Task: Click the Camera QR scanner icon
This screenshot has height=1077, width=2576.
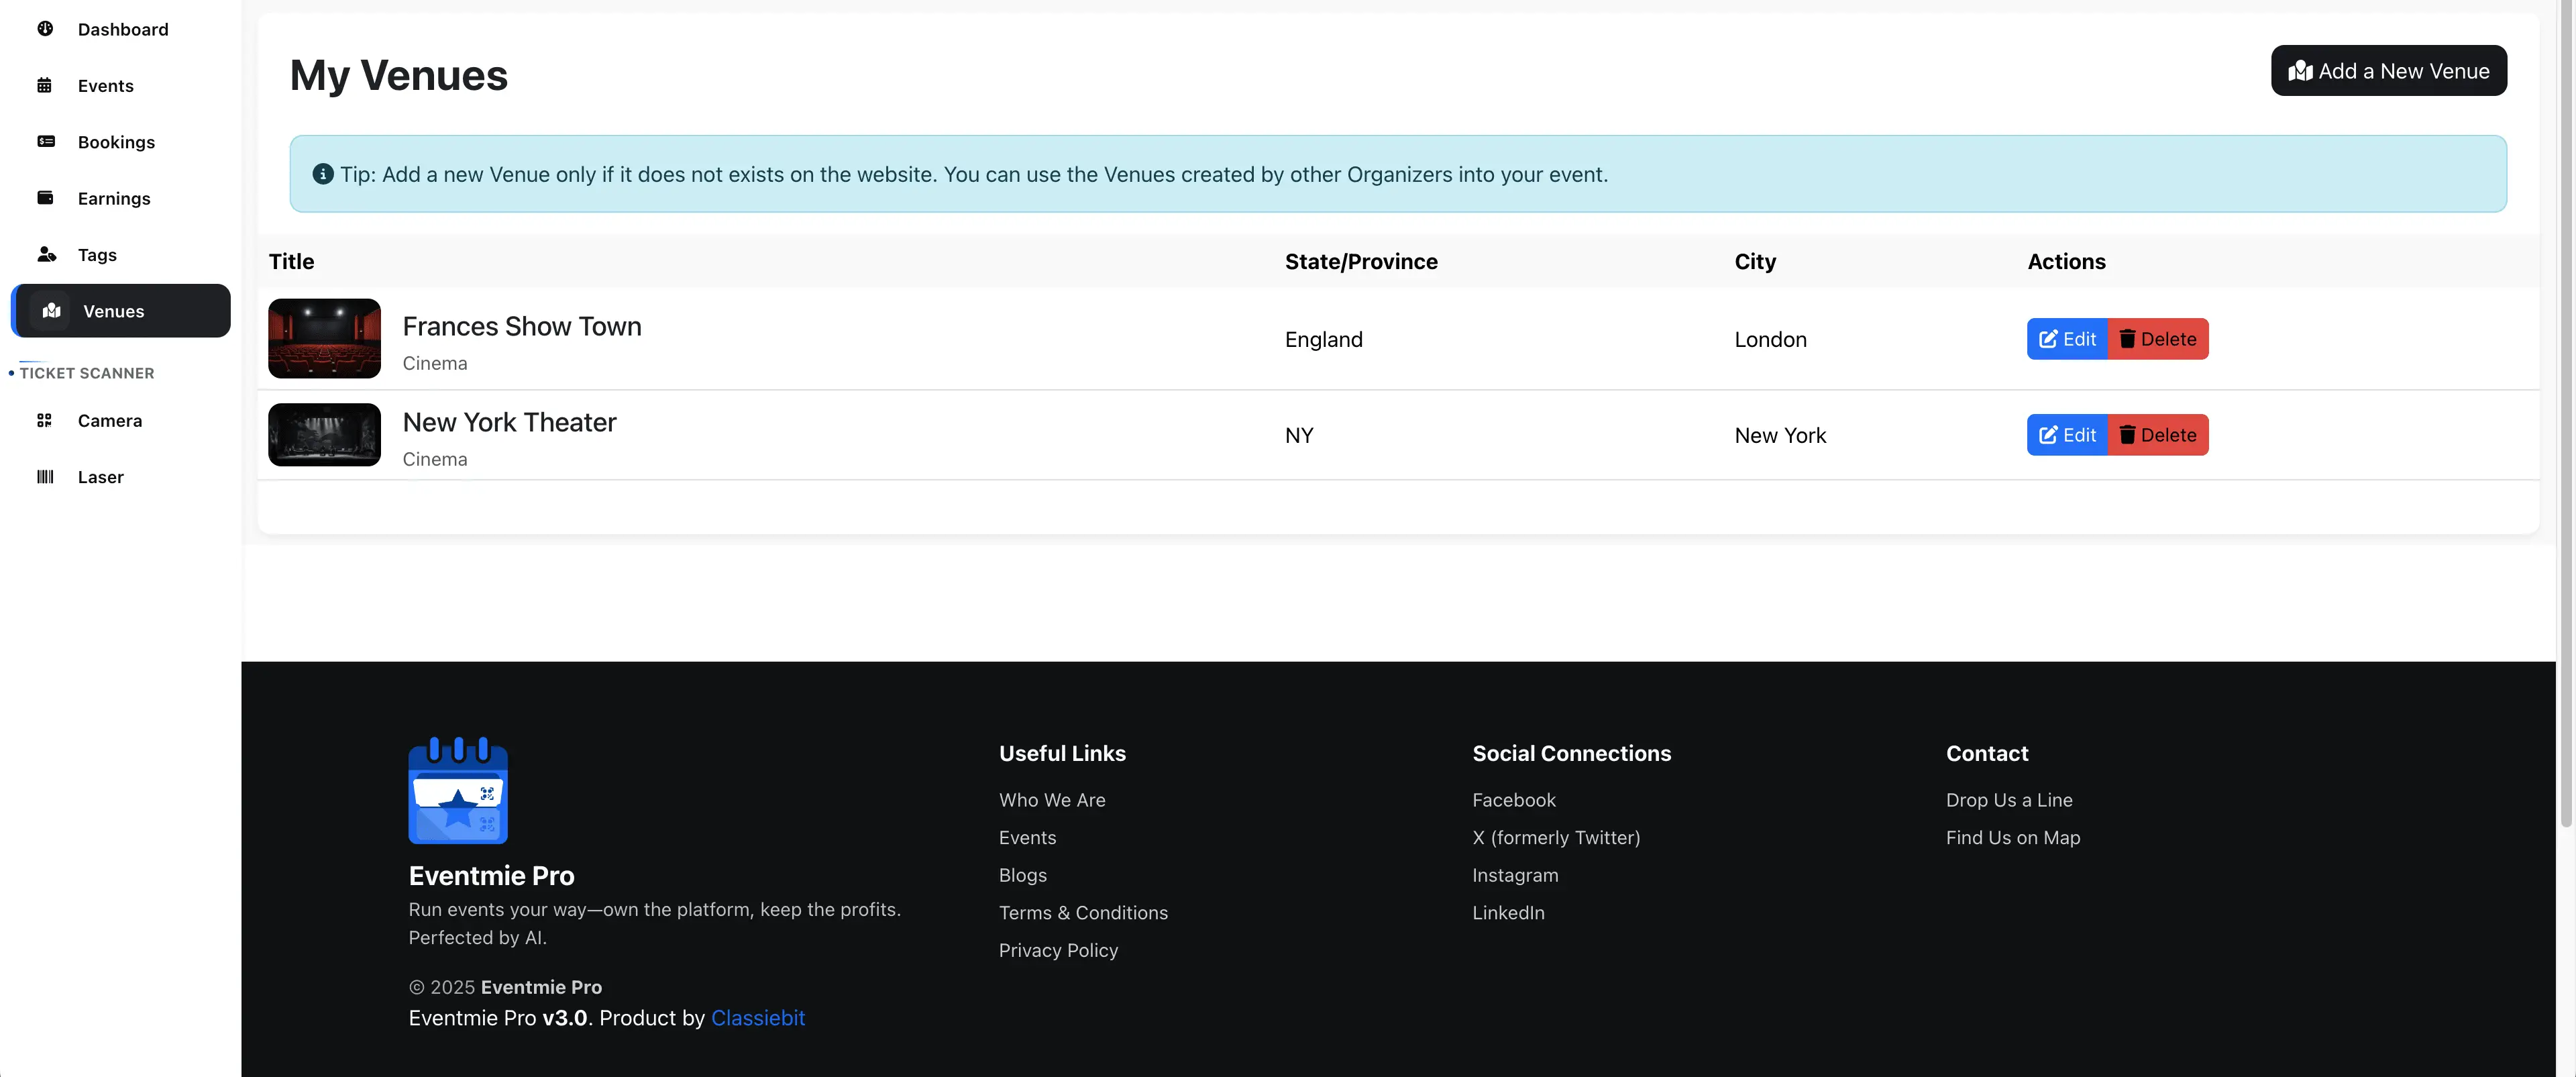Action: [x=44, y=420]
